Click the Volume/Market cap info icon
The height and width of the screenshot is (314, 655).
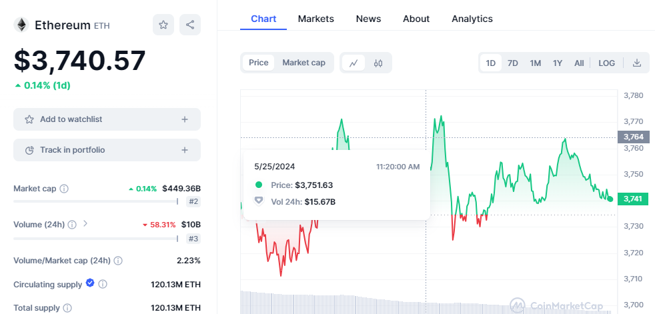coord(118,261)
